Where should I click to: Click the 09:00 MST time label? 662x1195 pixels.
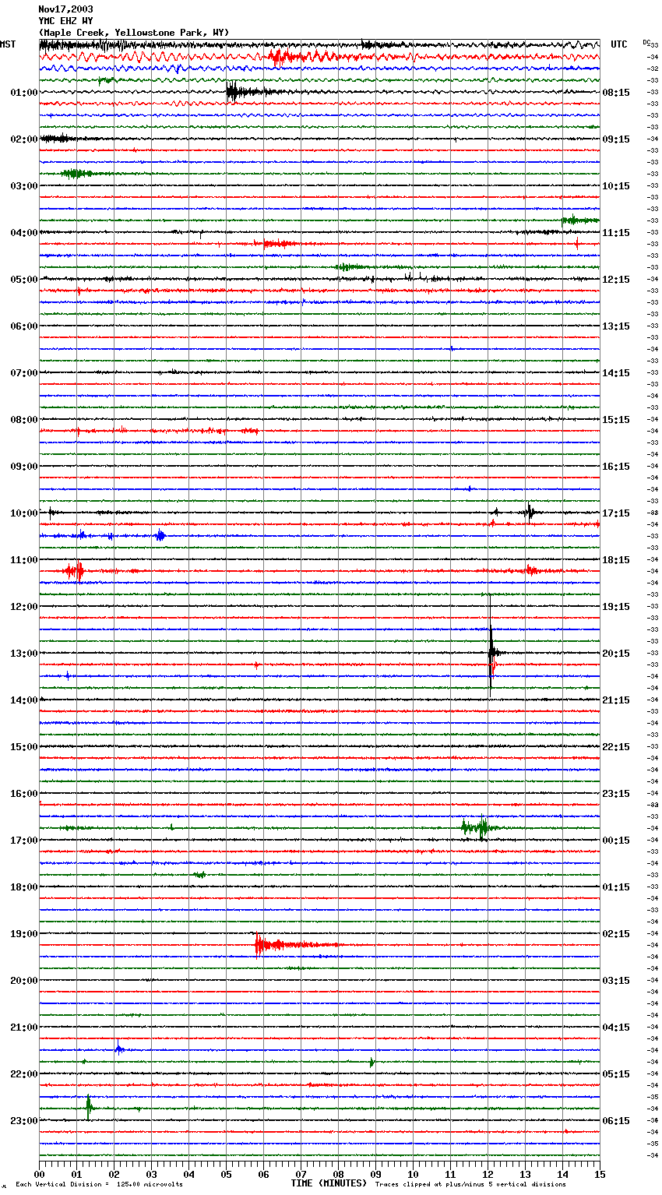24,467
